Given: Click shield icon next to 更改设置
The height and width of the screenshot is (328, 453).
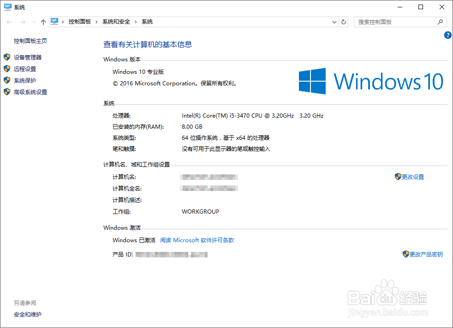Looking at the screenshot, I should (x=398, y=177).
